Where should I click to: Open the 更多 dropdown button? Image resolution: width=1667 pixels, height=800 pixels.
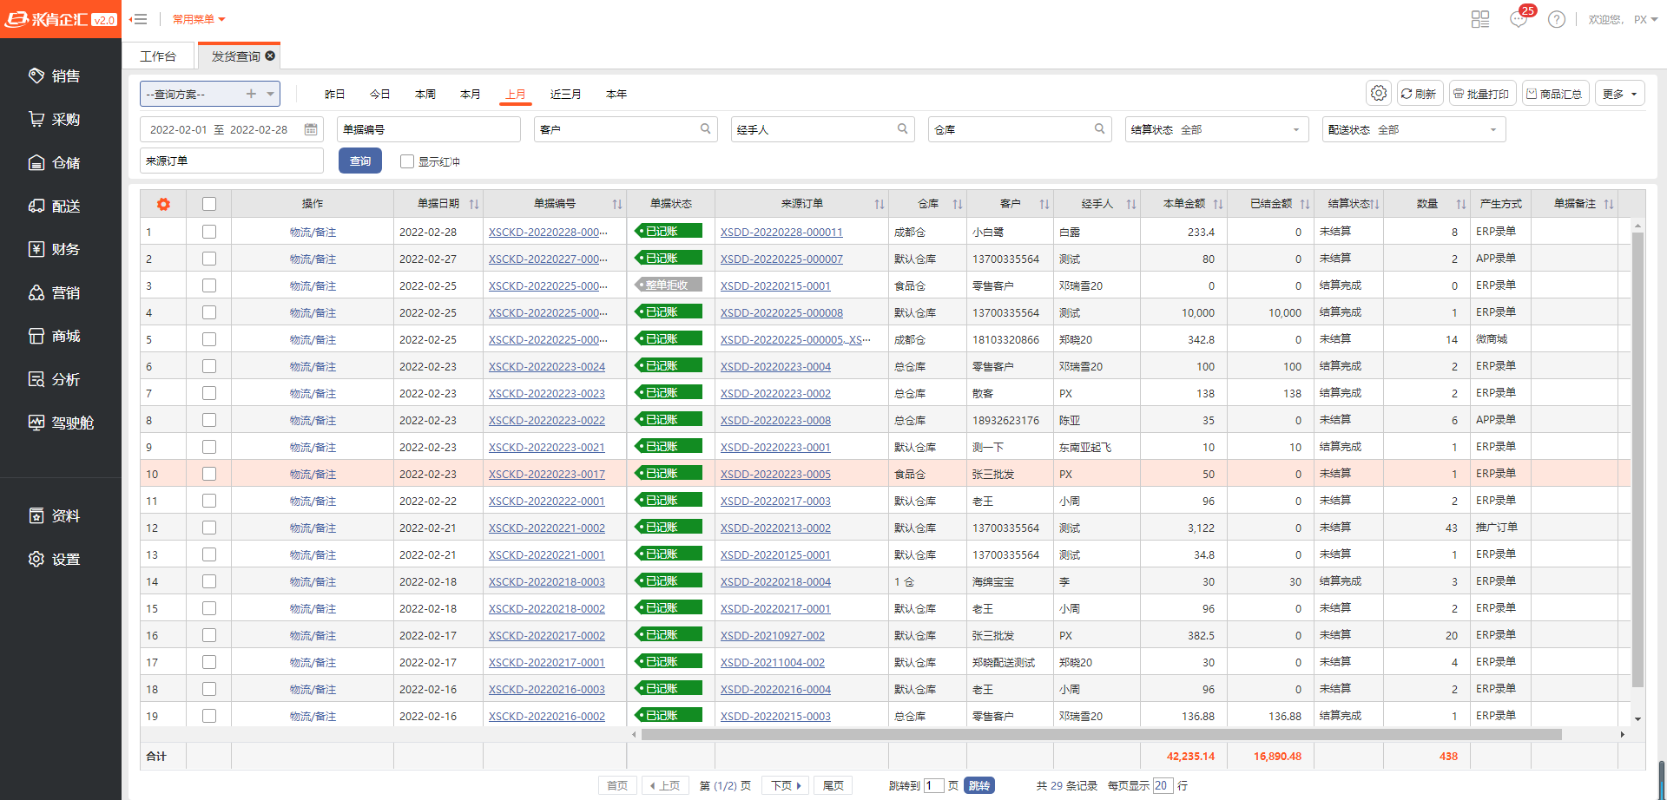(1619, 94)
